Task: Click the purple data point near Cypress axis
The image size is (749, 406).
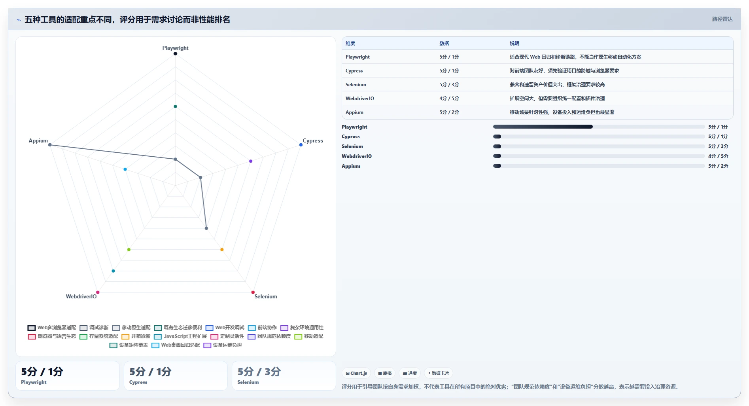Action: (251, 161)
